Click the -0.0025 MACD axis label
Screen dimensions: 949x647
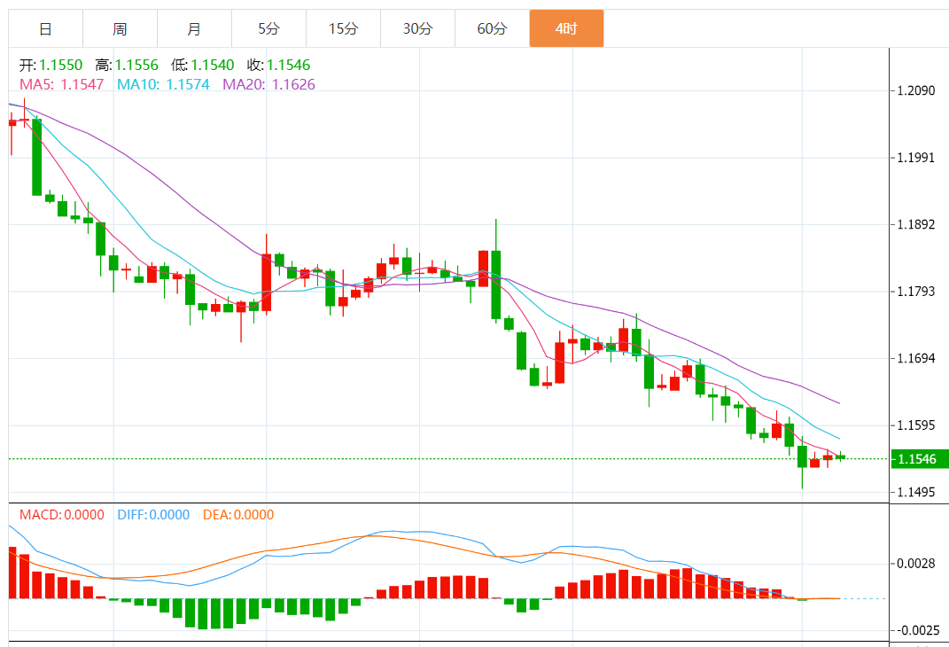[918, 631]
